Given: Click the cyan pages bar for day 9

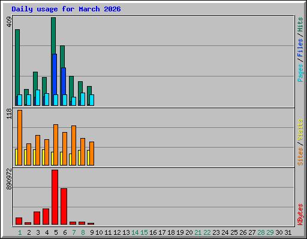Looking at the screenshot, I should click(92, 100).
